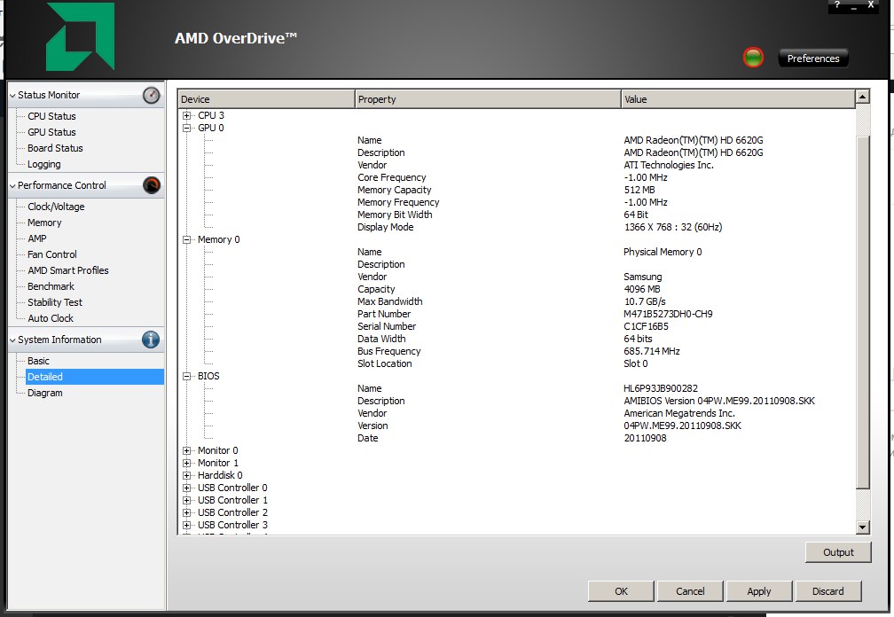Click the 512 MB memory capacity value
894x617 pixels.
click(639, 190)
